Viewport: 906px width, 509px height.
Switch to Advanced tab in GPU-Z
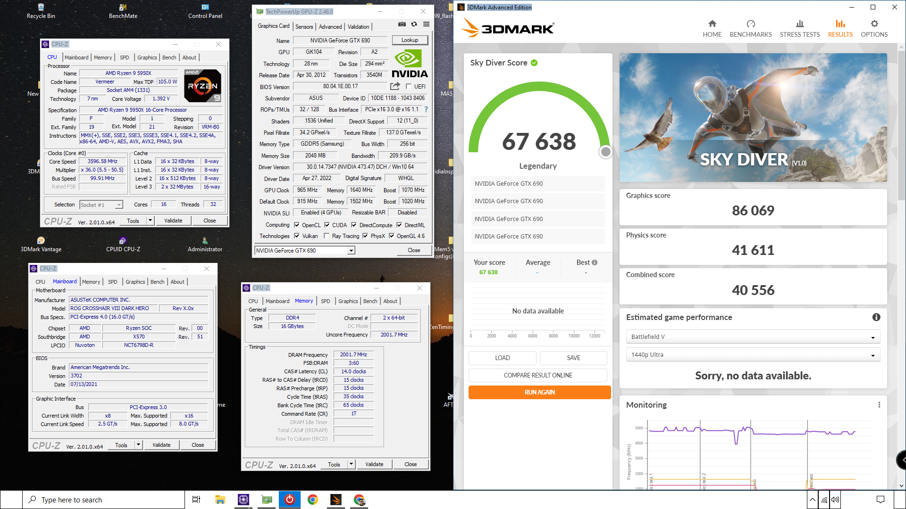(330, 27)
